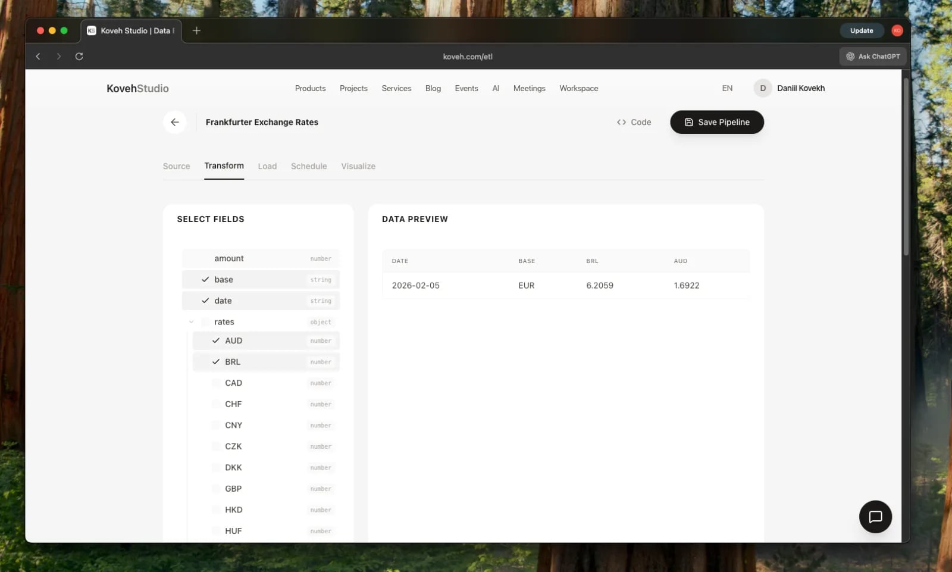Click the back arrow beside Frankfurter Exchange Rates

tap(174, 122)
